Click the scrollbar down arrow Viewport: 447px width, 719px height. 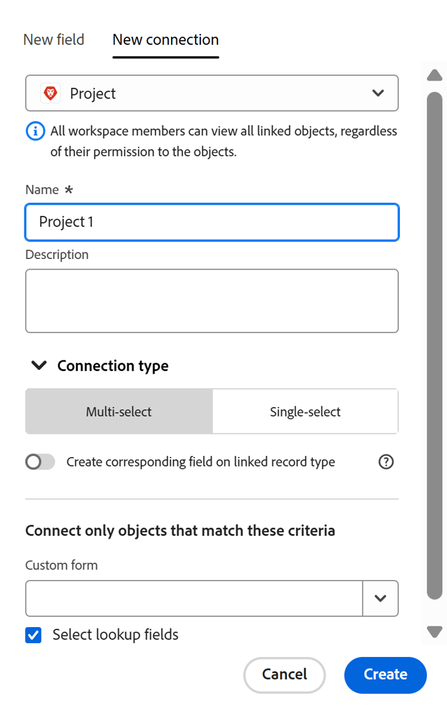434,631
